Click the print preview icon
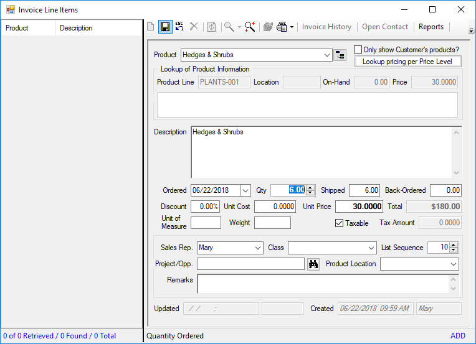476x344 pixels. 268,27
